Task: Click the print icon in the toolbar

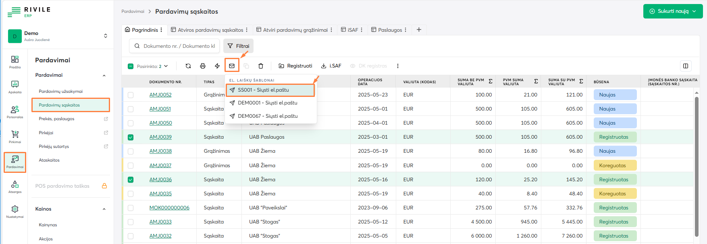Action: click(x=203, y=66)
